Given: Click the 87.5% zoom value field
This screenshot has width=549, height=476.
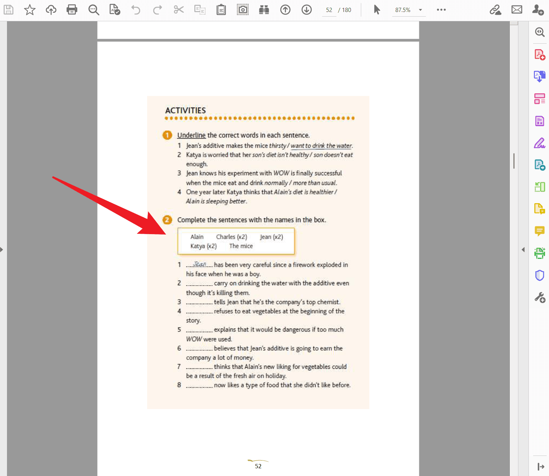Looking at the screenshot, I should [x=403, y=10].
